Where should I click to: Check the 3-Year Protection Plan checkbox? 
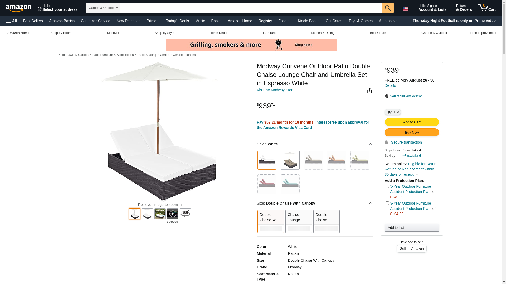click(x=387, y=203)
